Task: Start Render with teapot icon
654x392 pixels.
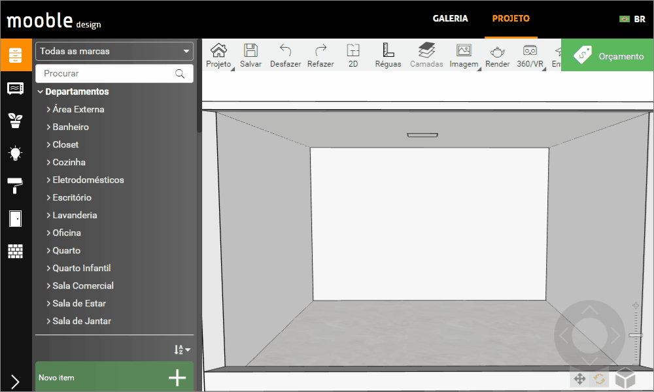Action: click(497, 56)
